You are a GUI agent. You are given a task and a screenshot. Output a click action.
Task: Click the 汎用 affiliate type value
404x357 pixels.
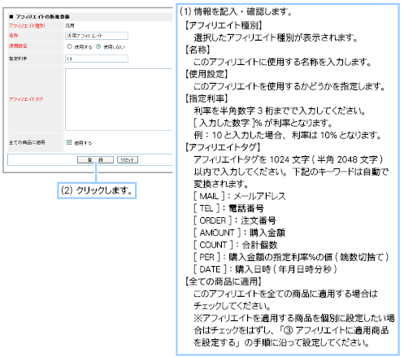coord(69,26)
